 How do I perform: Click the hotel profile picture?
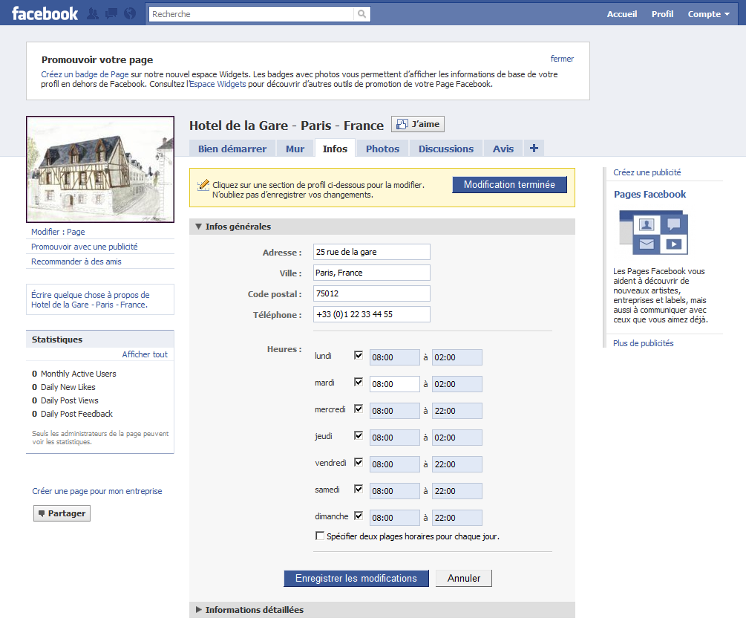pos(100,169)
